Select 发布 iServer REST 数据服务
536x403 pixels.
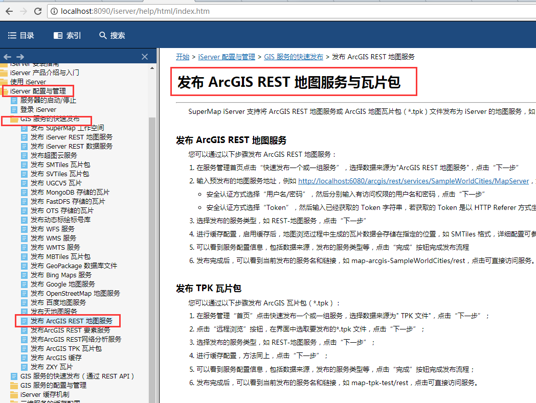click(x=72, y=147)
